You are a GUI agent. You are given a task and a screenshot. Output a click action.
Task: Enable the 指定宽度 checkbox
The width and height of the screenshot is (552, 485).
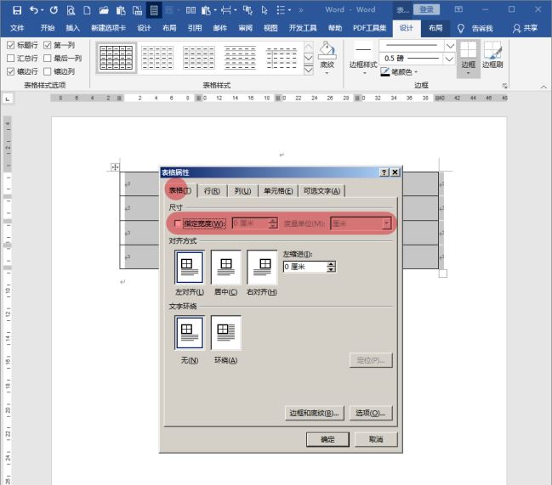tap(177, 223)
